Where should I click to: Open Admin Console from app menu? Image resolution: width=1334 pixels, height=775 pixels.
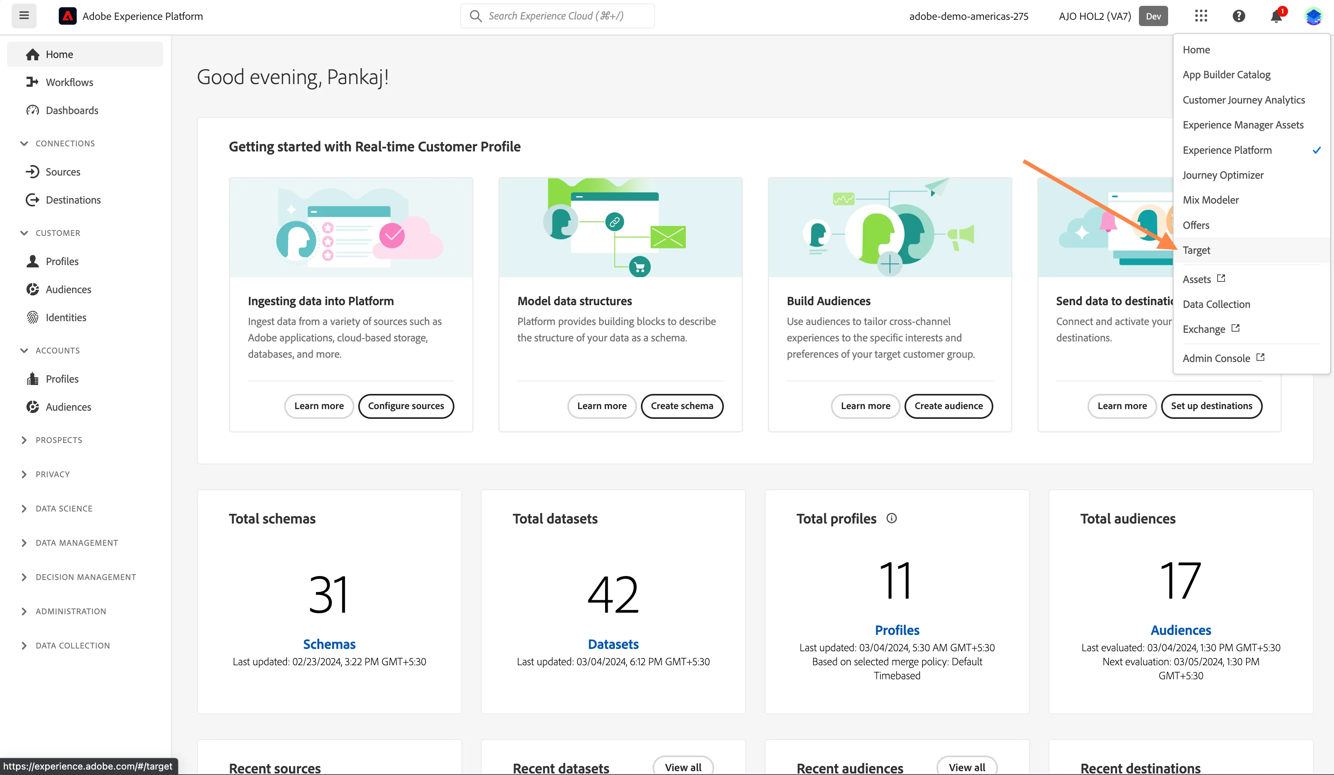tap(1251, 358)
